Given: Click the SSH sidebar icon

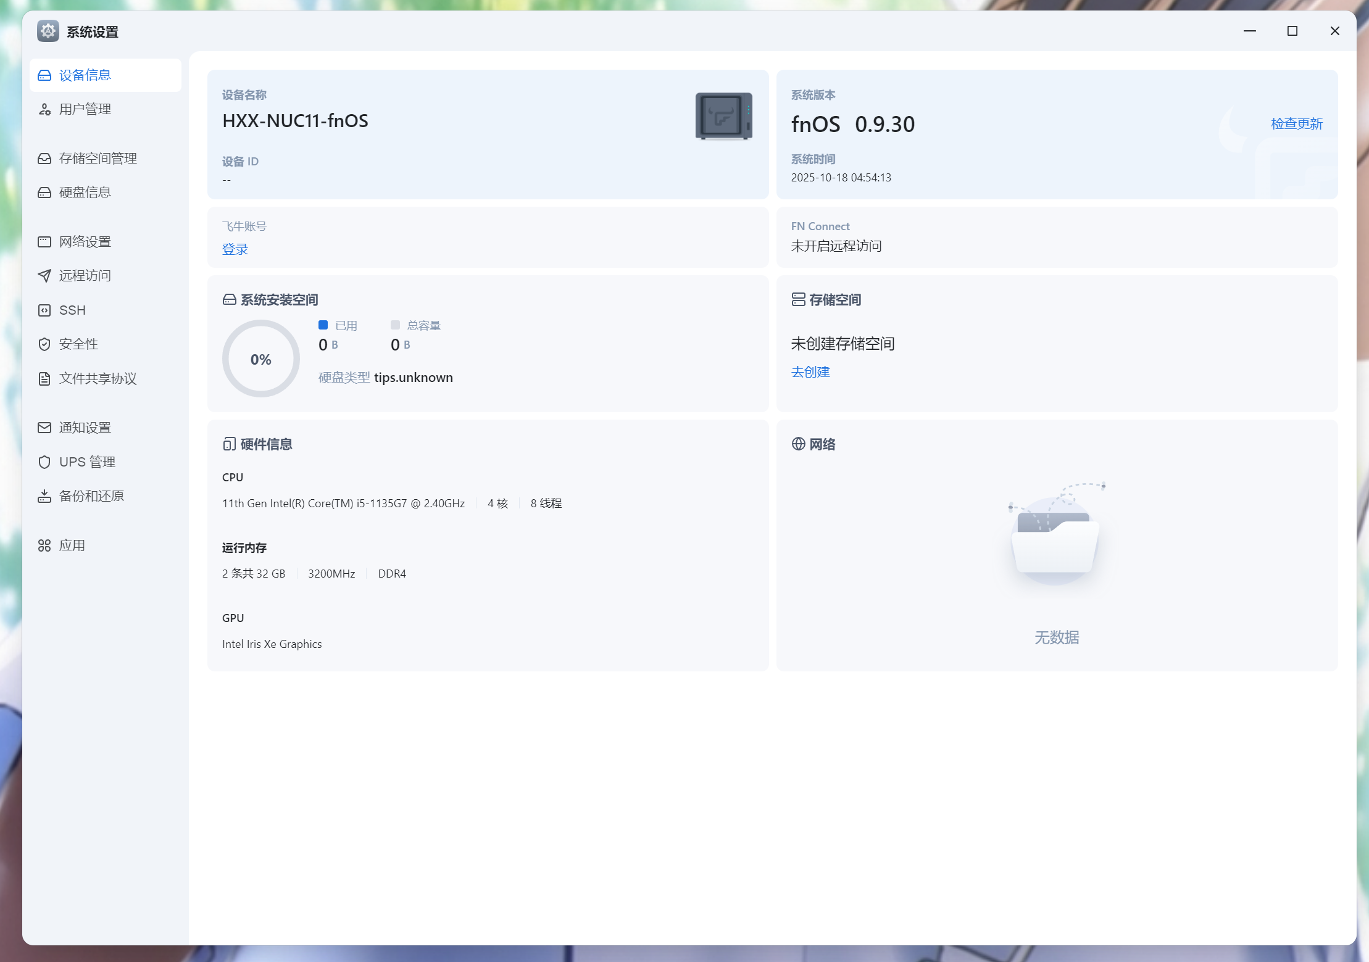Looking at the screenshot, I should click(x=44, y=310).
